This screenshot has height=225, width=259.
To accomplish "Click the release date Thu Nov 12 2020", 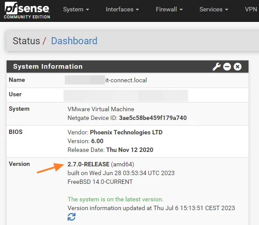I will coord(129,150).
